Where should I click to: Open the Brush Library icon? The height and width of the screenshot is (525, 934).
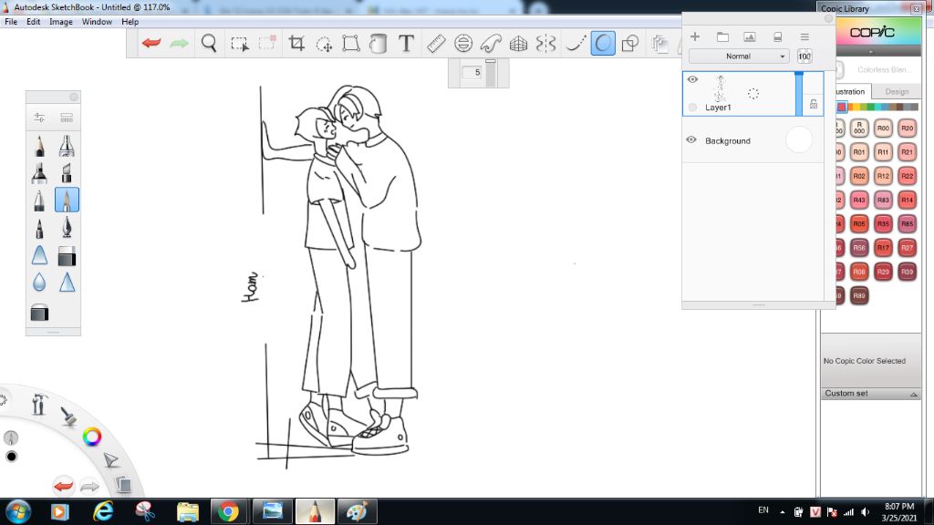[x=67, y=118]
